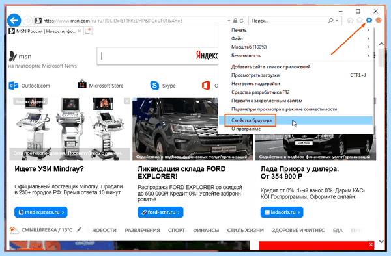Click the lock security icon in address bar

click(x=235, y=21)
